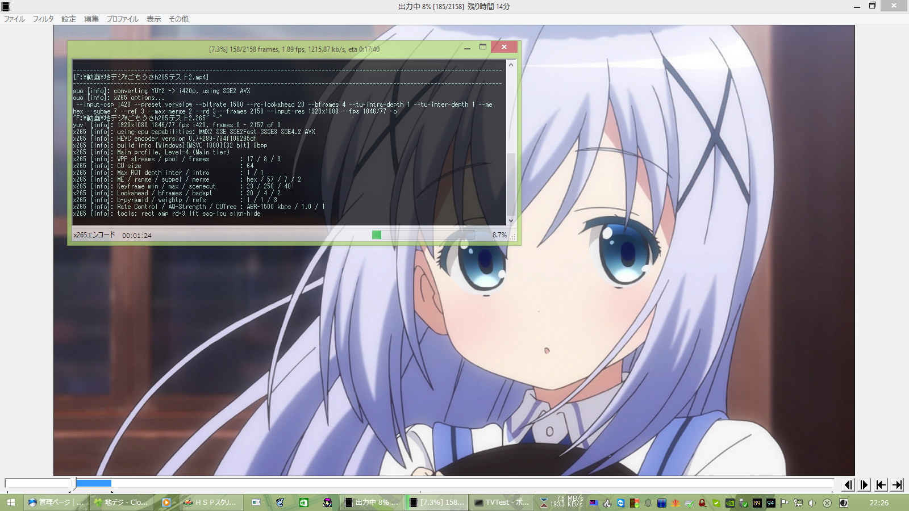
Task: Click the circled X tray icon
Action: click(x=827, y=502)
